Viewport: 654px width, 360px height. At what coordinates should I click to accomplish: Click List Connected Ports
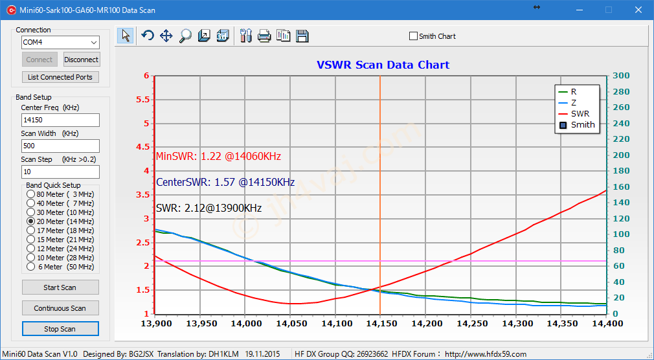tap(60, 77)
